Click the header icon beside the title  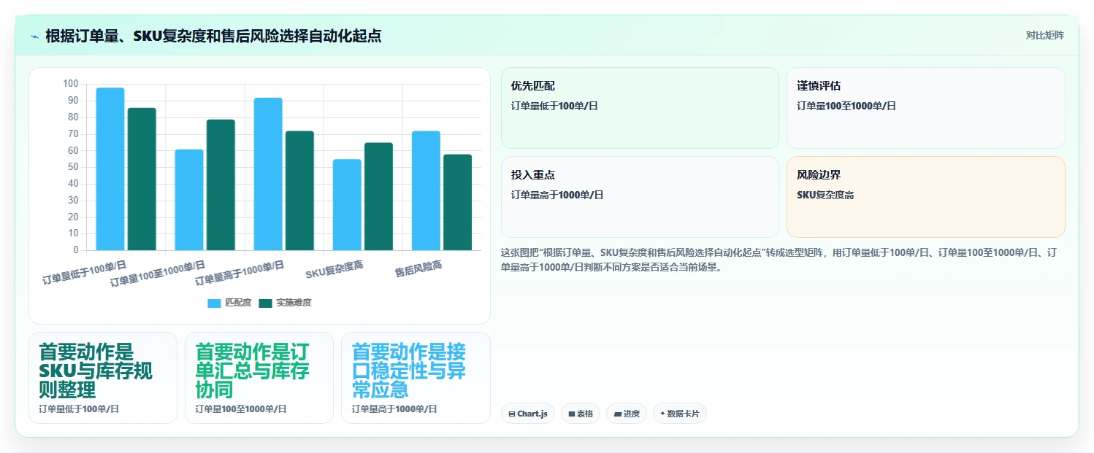point(35,36)
